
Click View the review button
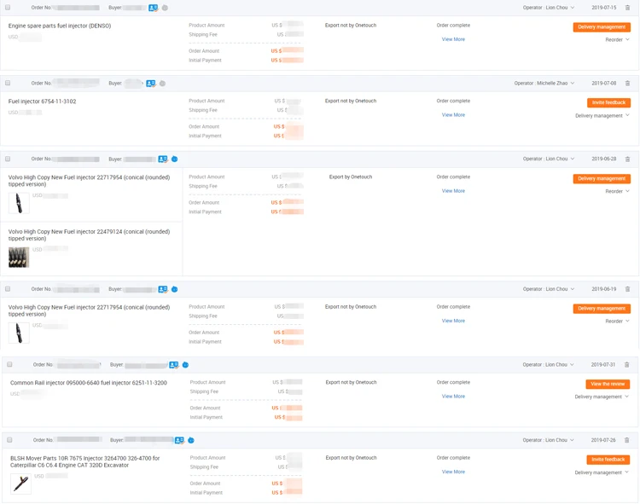pyautogui.click(x=608, y=384)
